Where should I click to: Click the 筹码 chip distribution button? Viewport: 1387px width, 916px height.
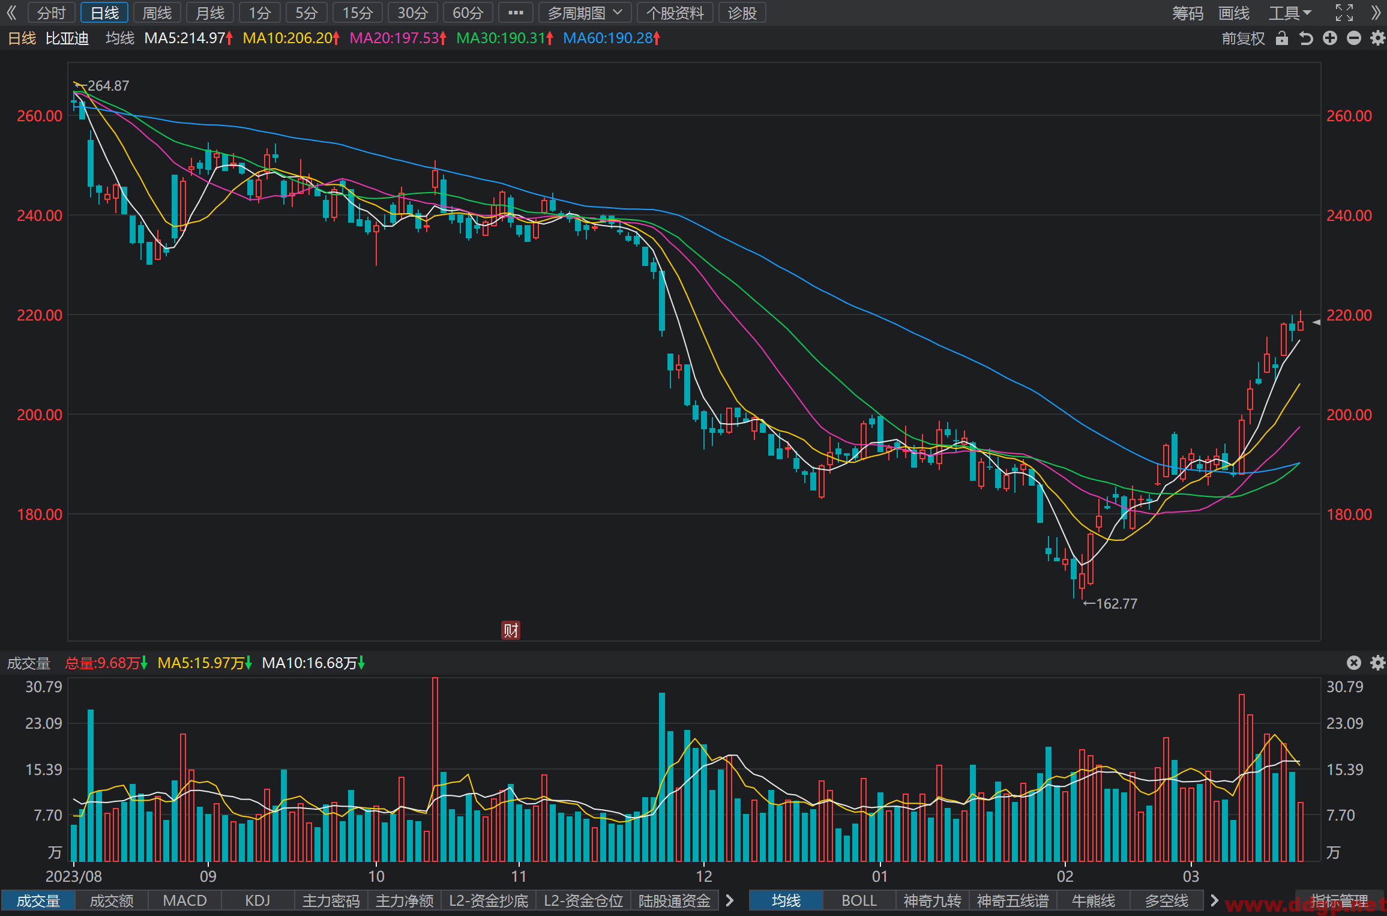pos(1188,13)
